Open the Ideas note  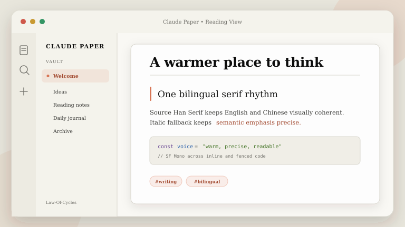point(60,91)
